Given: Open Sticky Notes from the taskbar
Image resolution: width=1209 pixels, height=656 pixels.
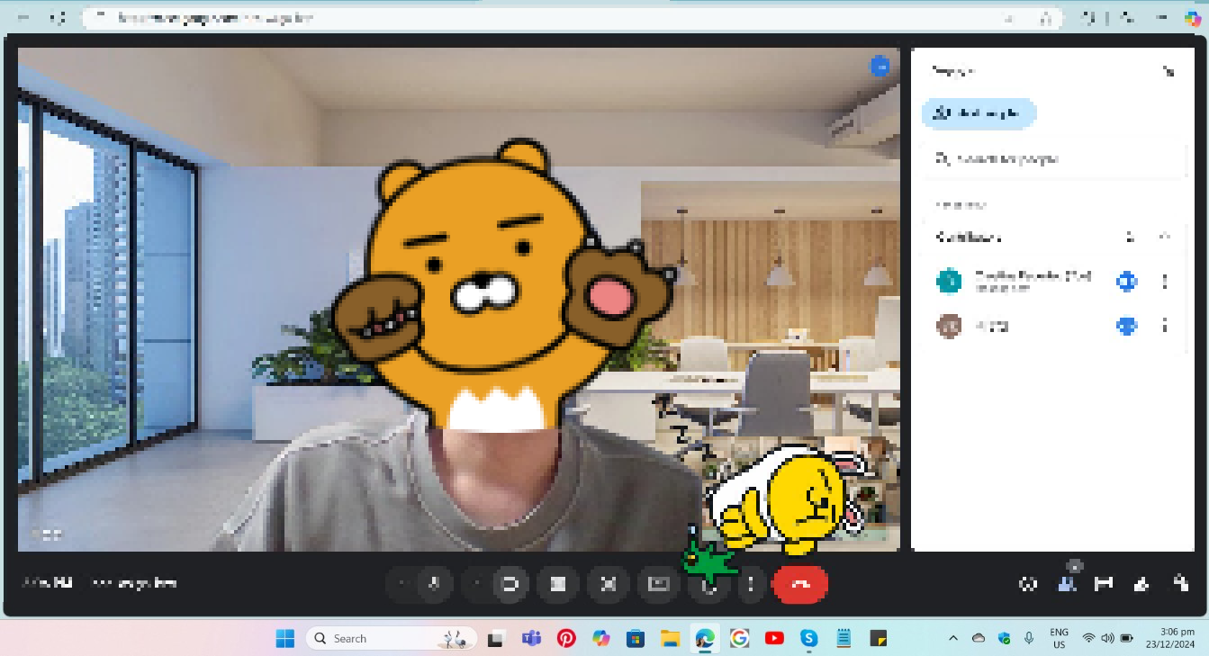Looking at the screenshot, I should click(x=879, y=638).
